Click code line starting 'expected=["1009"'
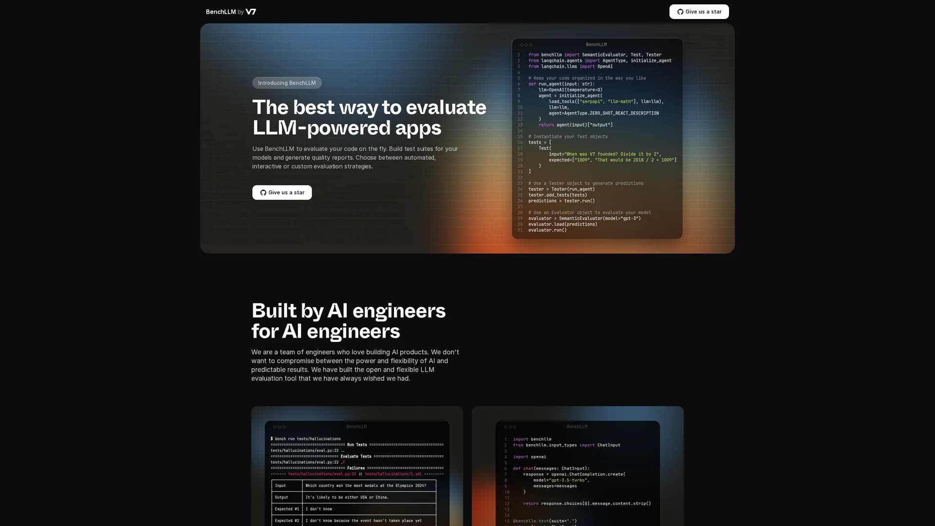This screenshot has width=935, height=526. [613, 160]
